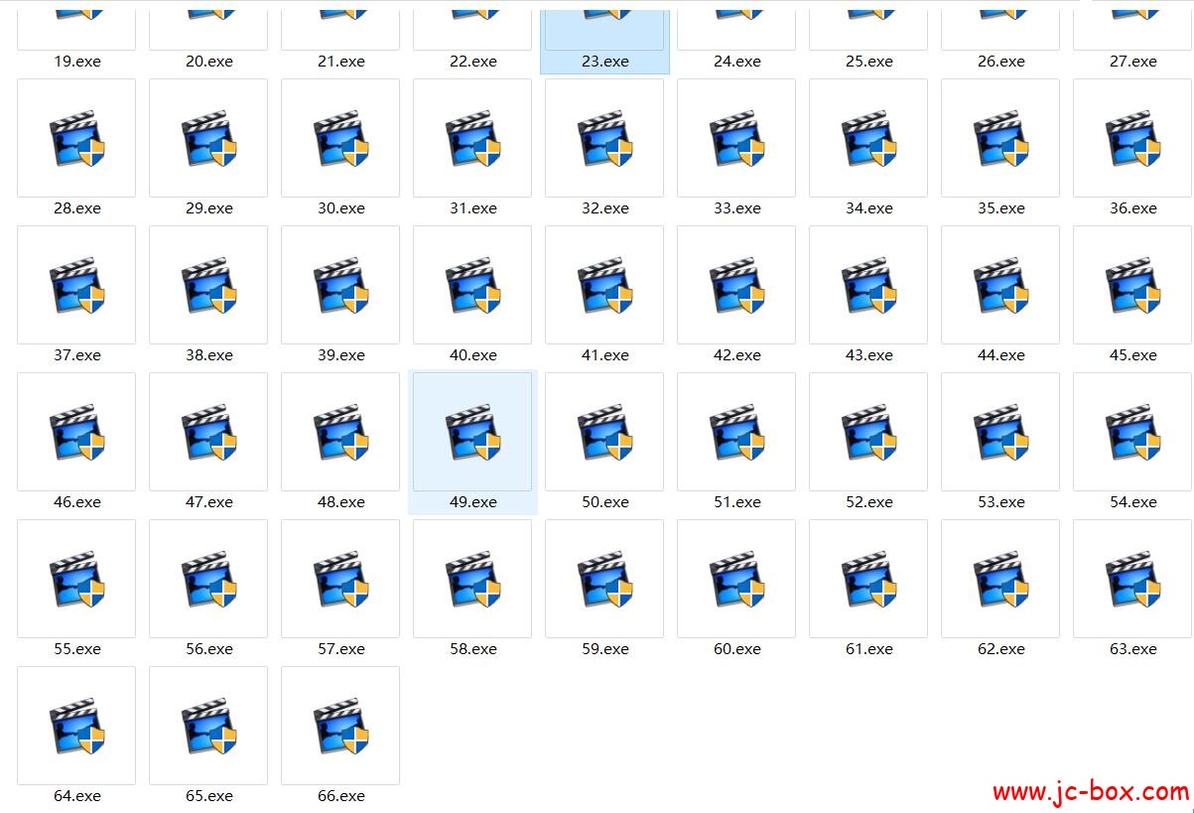The width and height of the screenshot is (1194, 813).
Task: Select the 29.exe file icon
Action: tap(209, 138)
